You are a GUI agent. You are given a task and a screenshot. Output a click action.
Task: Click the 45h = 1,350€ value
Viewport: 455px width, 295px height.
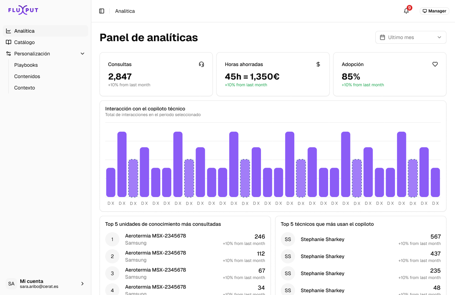tap(252, 76)
